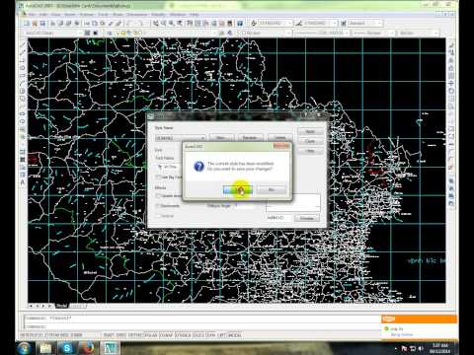The height and width of the screenshot is (355, 474).
Task: Open the linetype control dropdown
Action: pos(322,33)
